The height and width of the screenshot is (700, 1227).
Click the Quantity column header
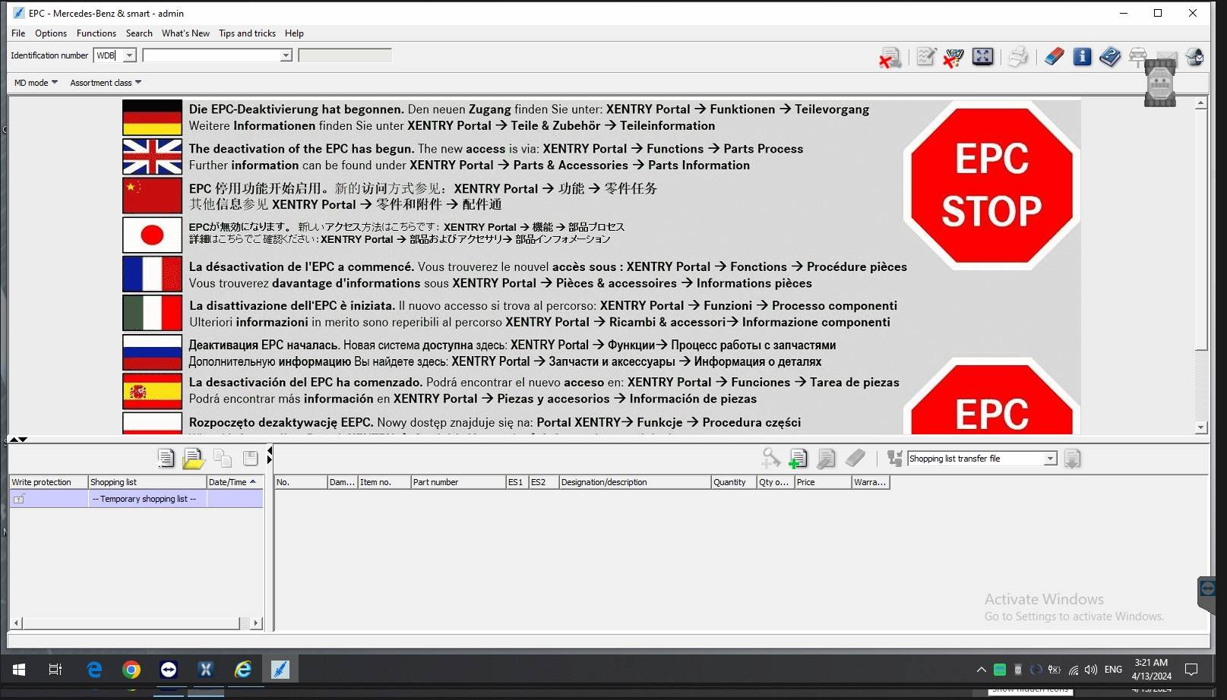733,482
